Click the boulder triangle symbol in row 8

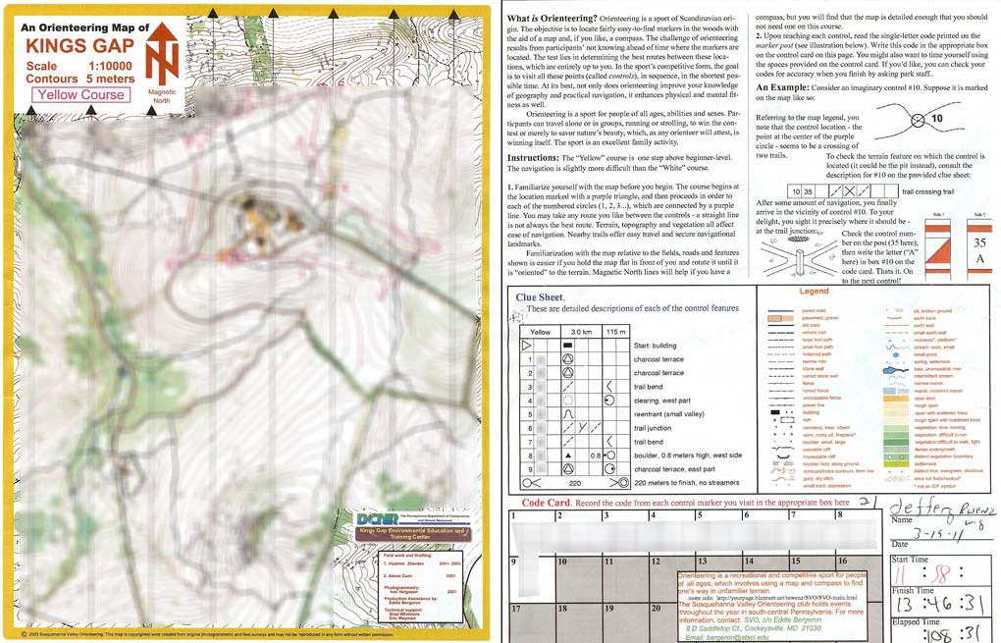tap(567, 455)
